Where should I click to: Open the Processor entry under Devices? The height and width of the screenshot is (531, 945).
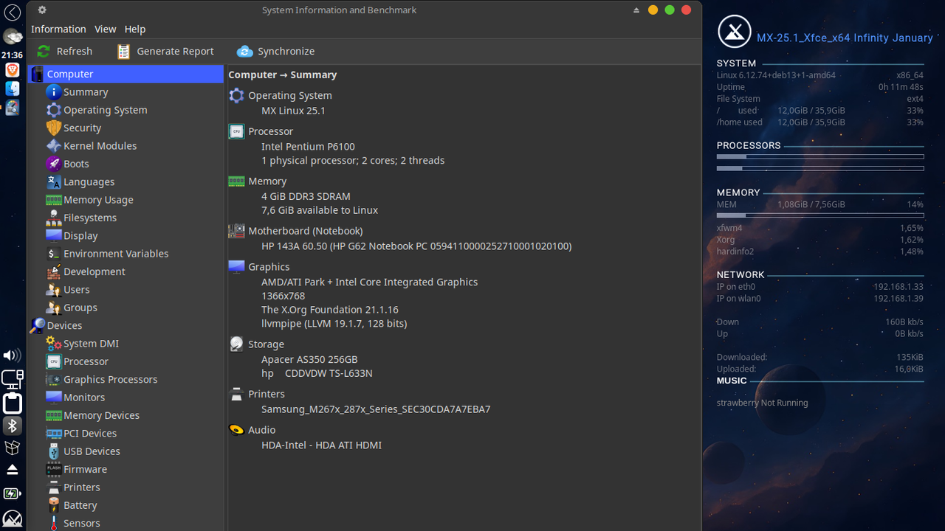pyautogui.click(x=86, y=361)
